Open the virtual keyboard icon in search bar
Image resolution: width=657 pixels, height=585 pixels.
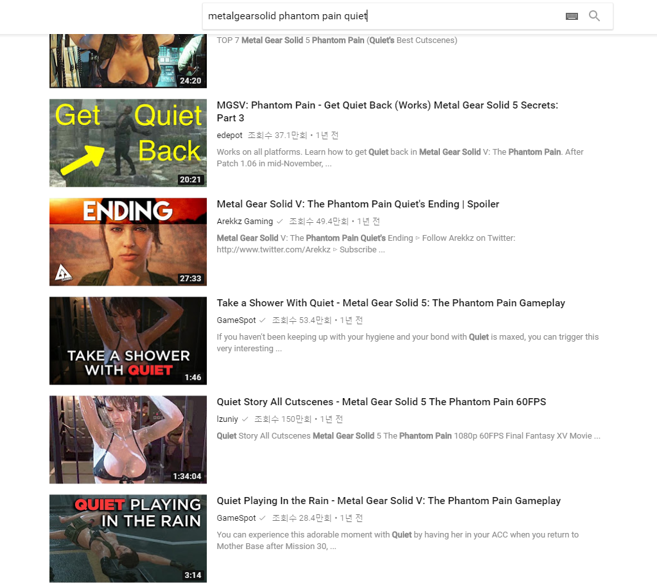tap(572, 16)
